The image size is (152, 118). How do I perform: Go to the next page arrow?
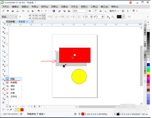coord(29,107)
